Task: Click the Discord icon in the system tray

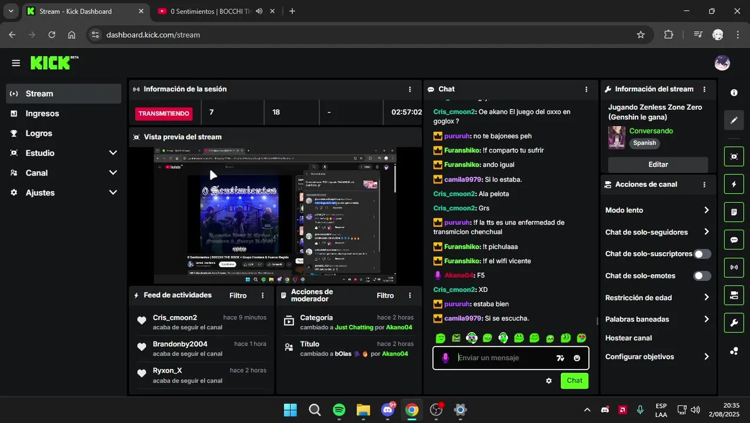Action: [605, 410]
